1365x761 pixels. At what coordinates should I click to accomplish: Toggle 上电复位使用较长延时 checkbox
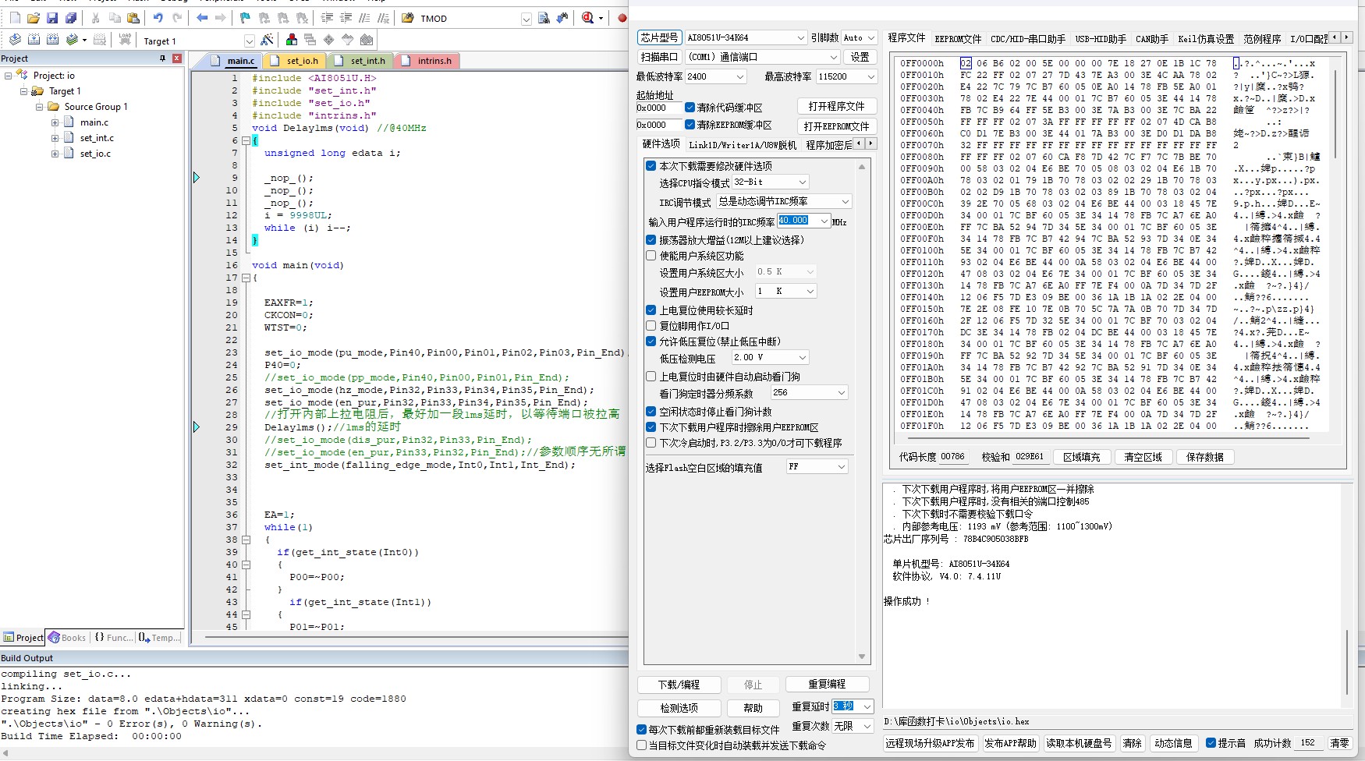[651, 310]
